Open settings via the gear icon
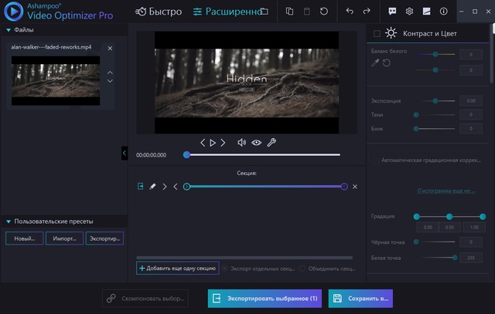Screen dimensions: 495x314 pyautogui.click(x=409, y=12)
